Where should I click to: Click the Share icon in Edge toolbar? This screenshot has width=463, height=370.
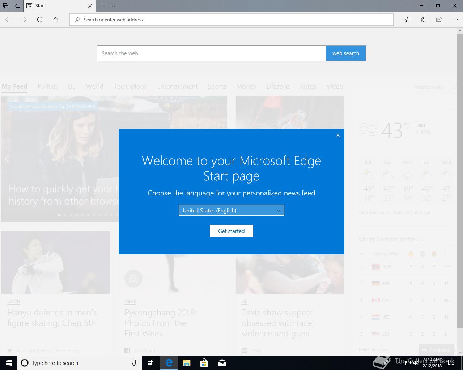[x=439, y=20]
